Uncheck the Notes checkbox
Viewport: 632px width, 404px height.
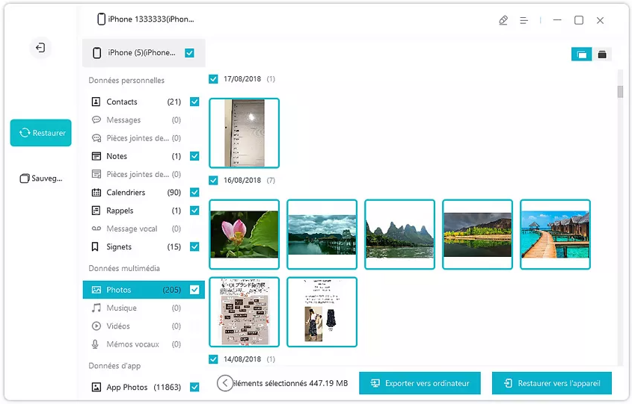tap(194, 156)
